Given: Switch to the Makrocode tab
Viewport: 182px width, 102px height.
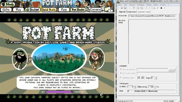Looking at the screenshot, I should coord(132,12).
